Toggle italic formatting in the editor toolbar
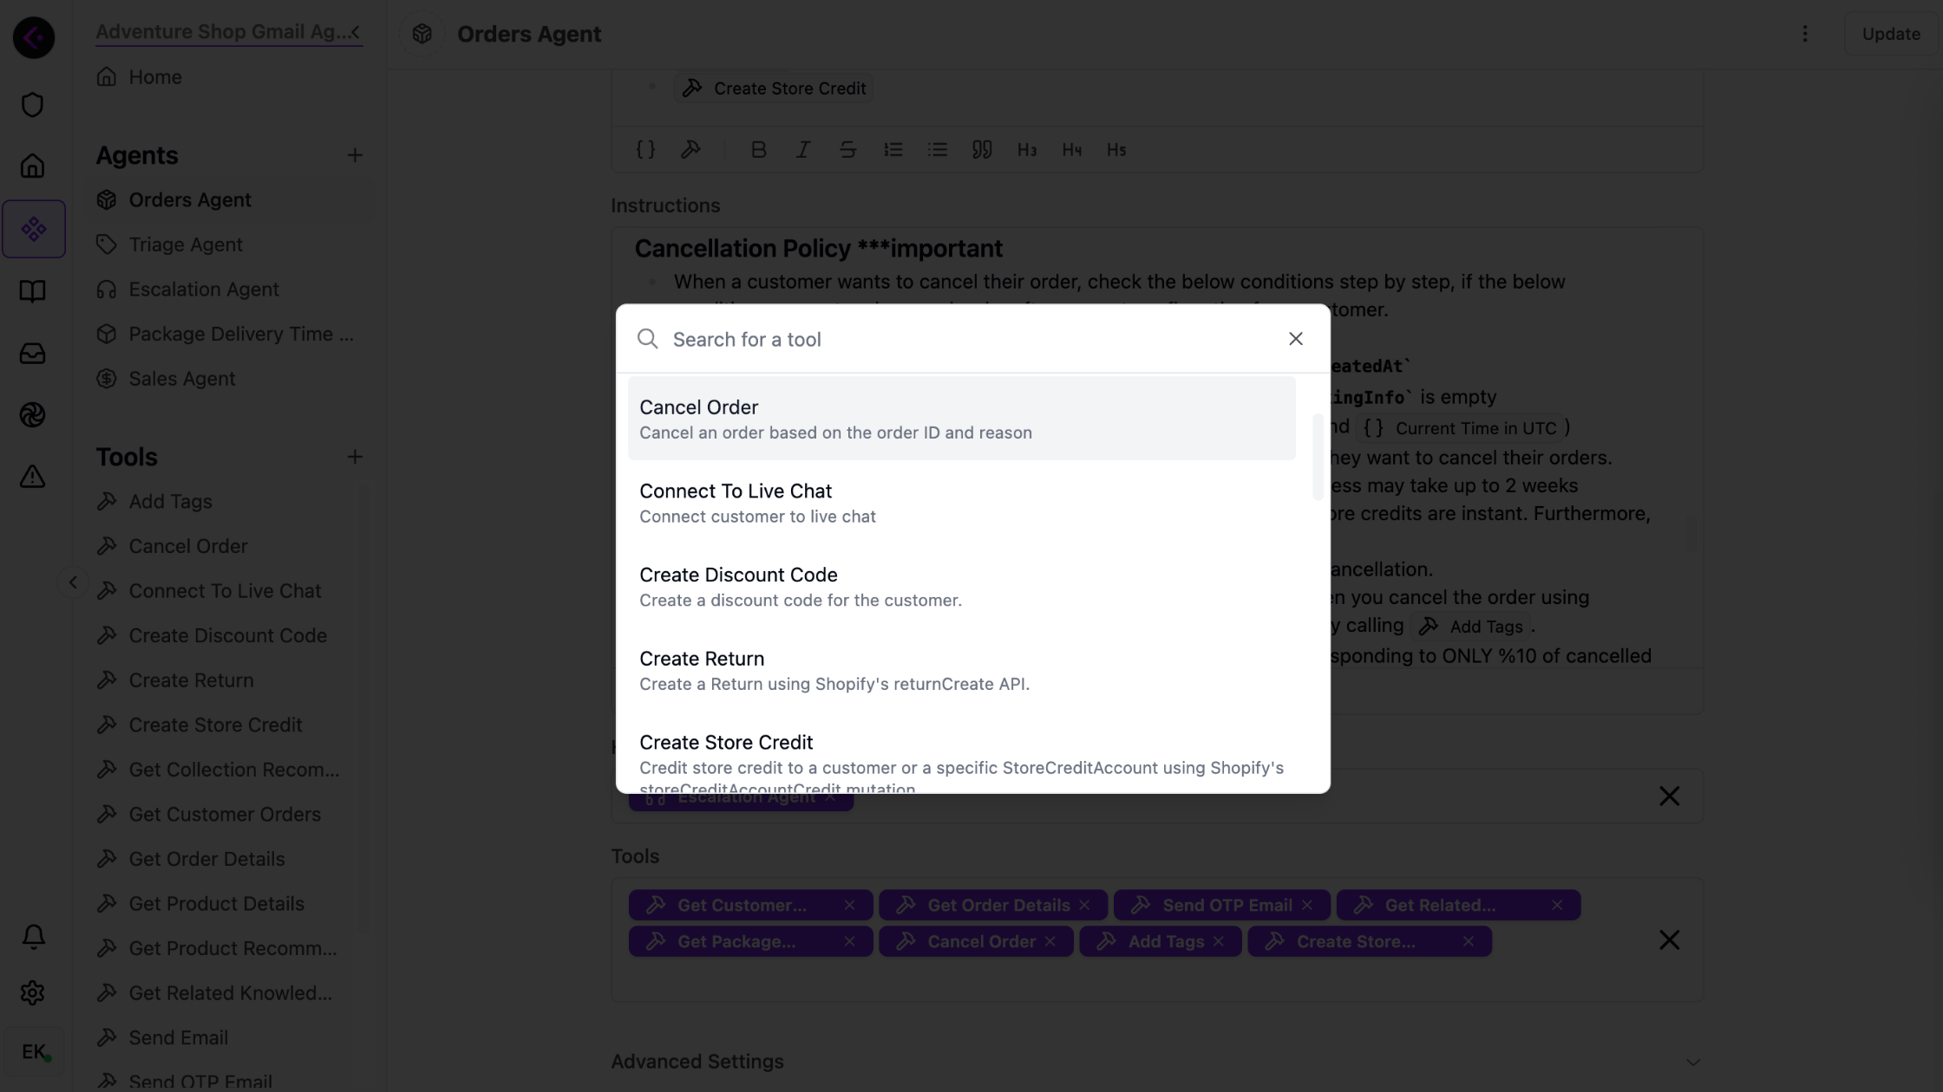This screenshot has height=1092, width=1943. click(803, 150)
